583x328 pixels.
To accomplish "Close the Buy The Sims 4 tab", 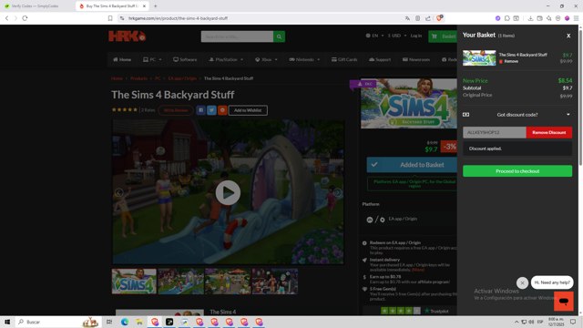I will pos(144,6).
